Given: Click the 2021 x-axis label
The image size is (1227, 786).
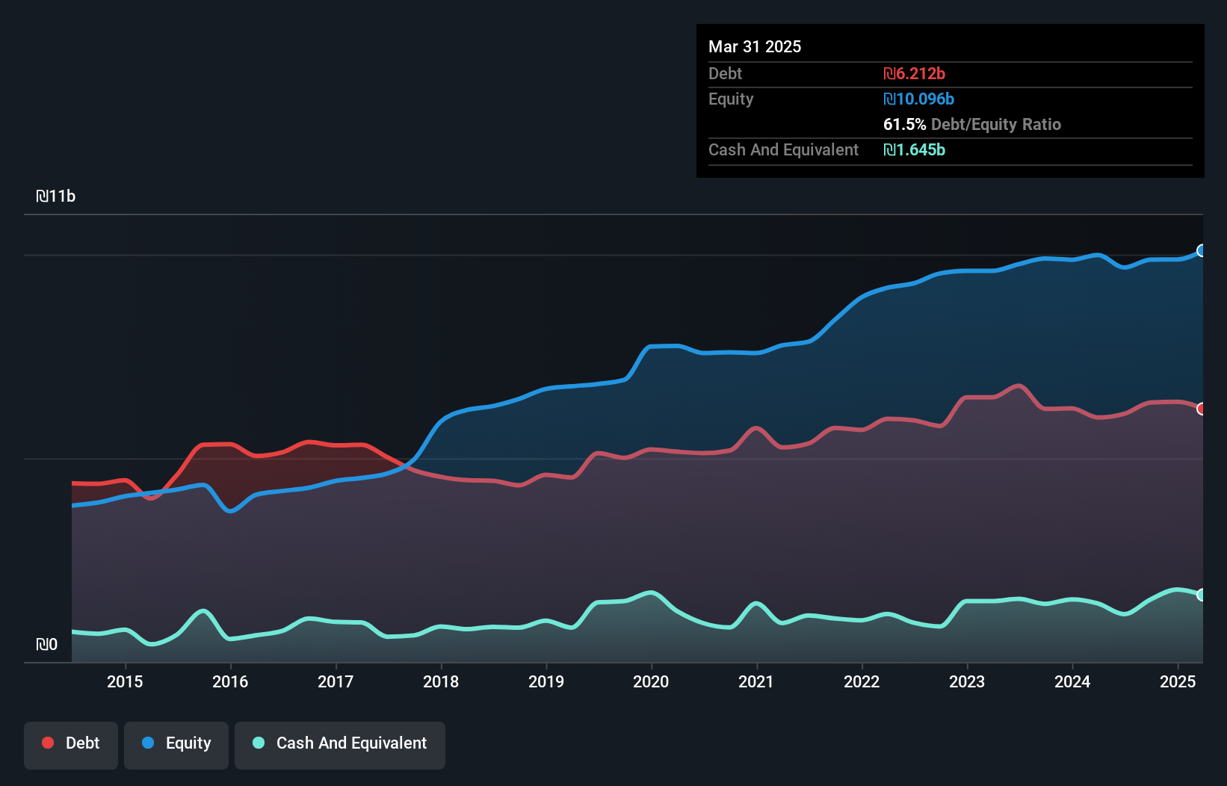Looking at the screenshot, I should coord(756,681).
